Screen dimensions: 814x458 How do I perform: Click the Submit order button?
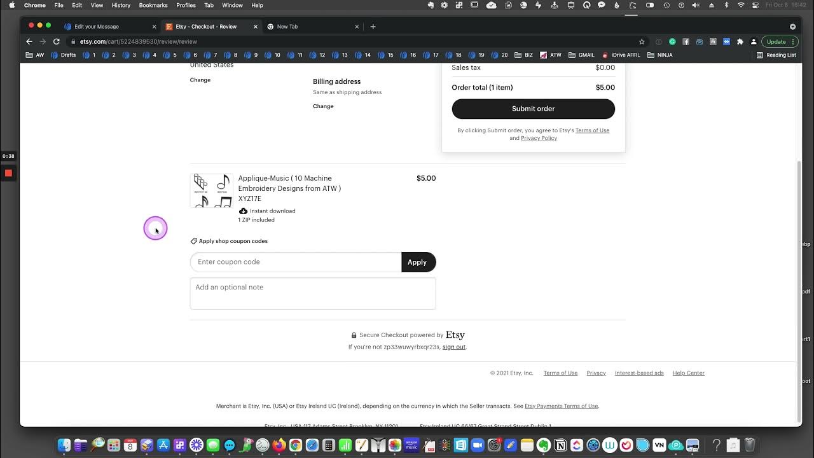click(533, 109)
